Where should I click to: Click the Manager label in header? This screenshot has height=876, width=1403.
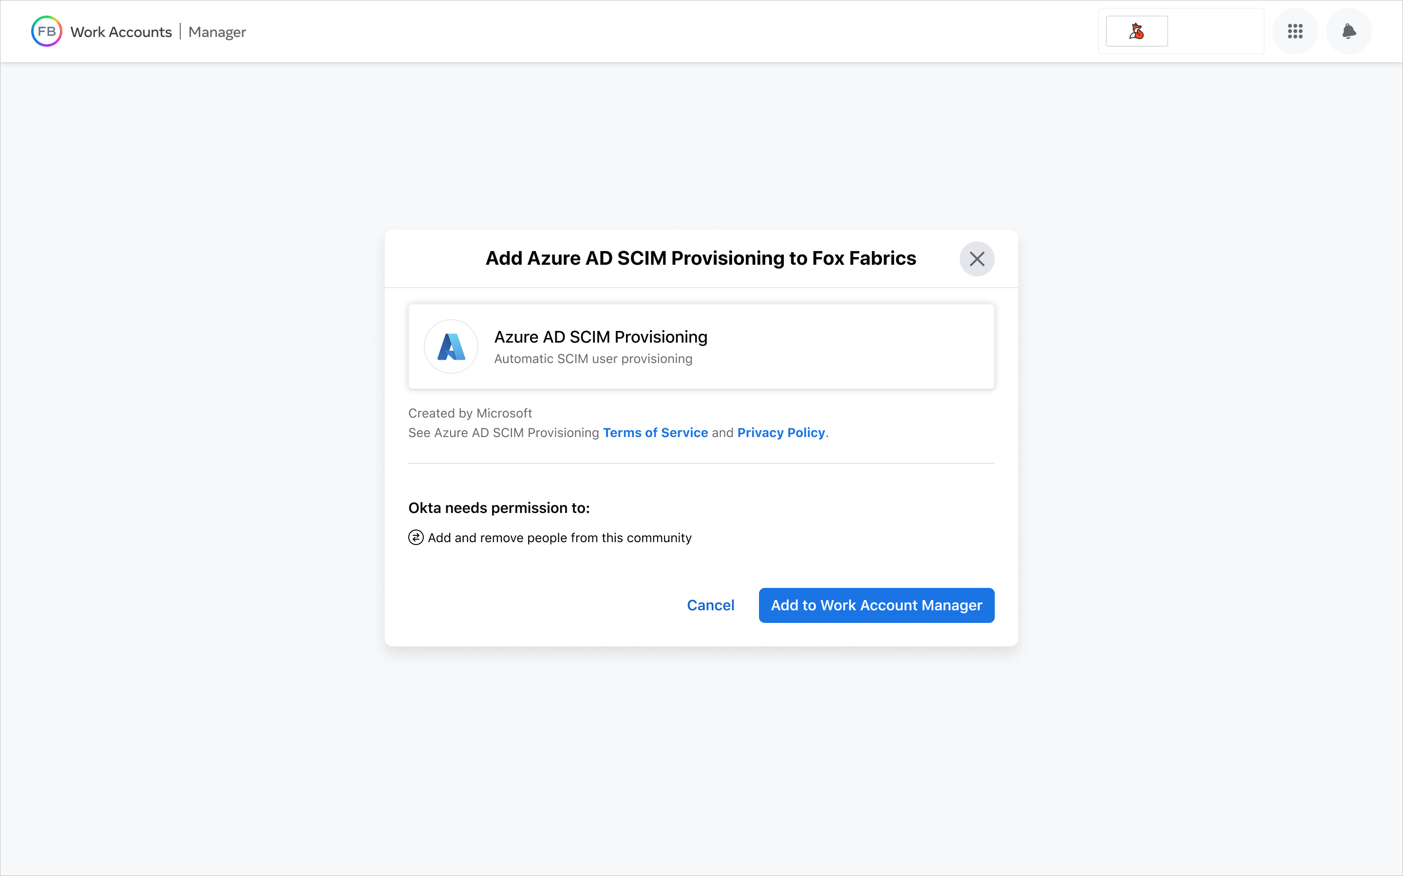217,31
